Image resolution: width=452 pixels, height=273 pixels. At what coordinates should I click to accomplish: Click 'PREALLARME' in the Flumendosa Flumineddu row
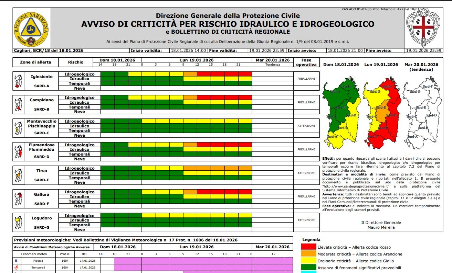click(306, 149)
